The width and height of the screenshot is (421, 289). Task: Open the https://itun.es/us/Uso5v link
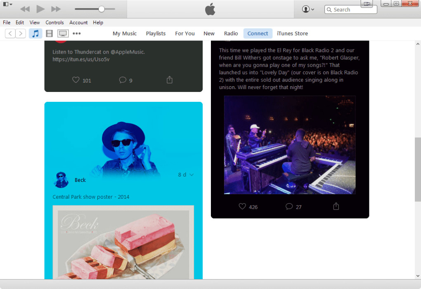pos(81,59)
